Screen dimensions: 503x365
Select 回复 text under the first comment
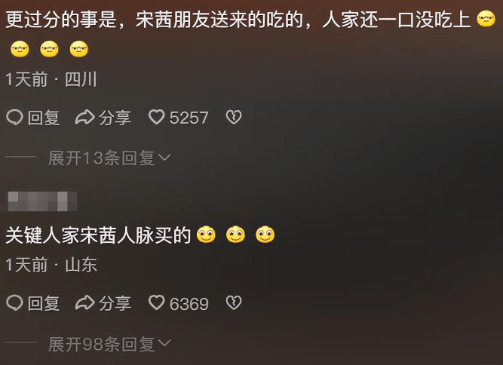(x=44, y=118)
